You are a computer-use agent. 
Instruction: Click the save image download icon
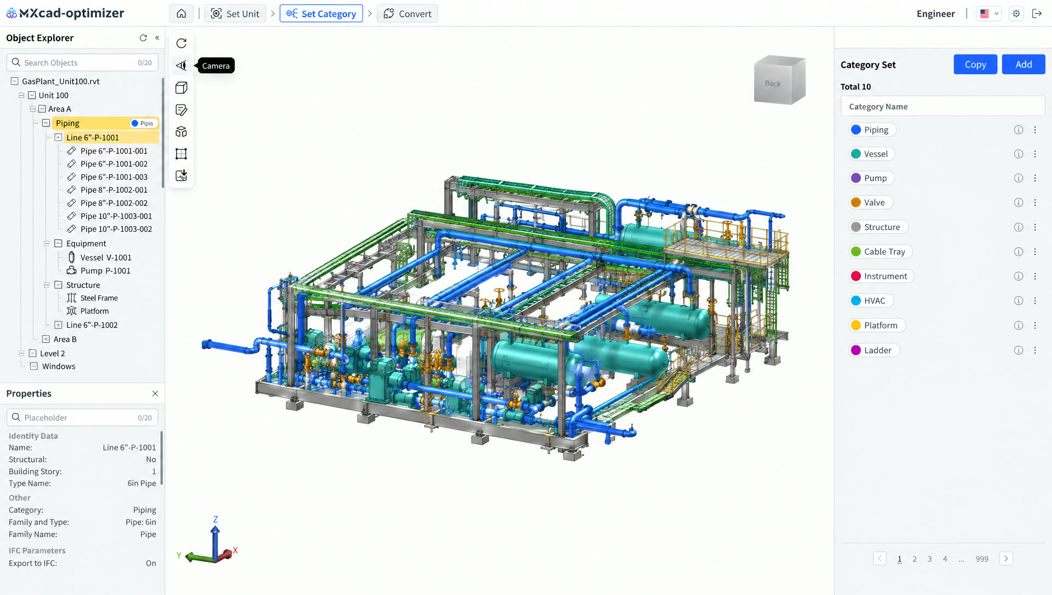coord(181,176)
